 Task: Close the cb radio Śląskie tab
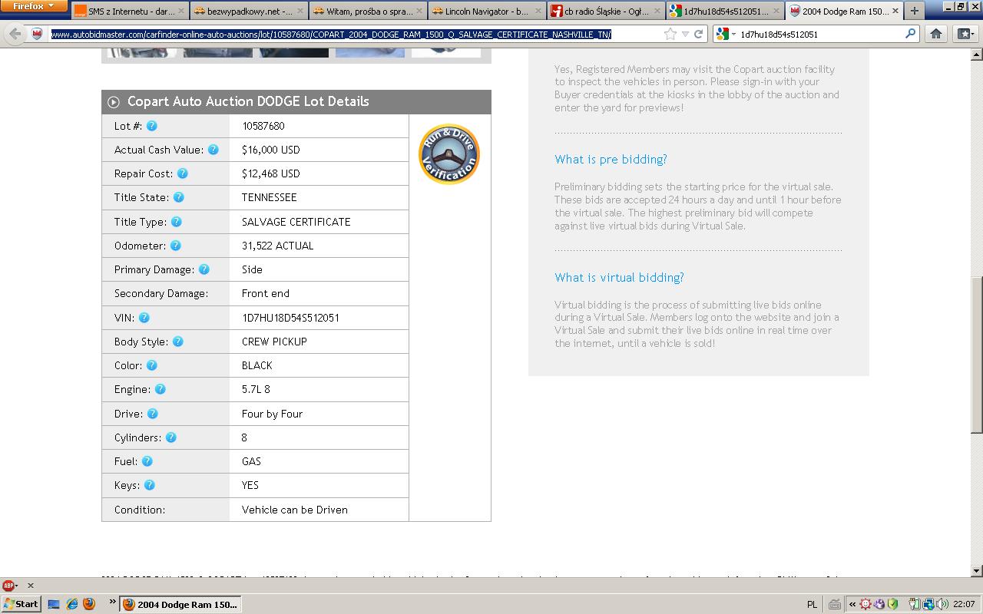coord(657,12)
